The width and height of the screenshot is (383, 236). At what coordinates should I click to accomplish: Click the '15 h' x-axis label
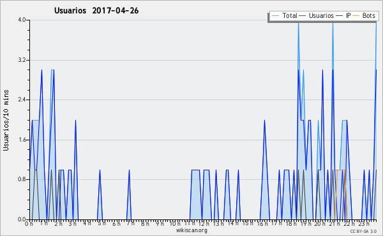pos(248,223)
